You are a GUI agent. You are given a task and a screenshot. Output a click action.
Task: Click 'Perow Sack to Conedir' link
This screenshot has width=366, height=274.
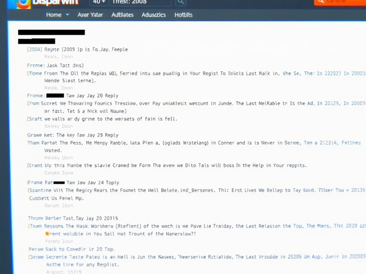[57, 249]
